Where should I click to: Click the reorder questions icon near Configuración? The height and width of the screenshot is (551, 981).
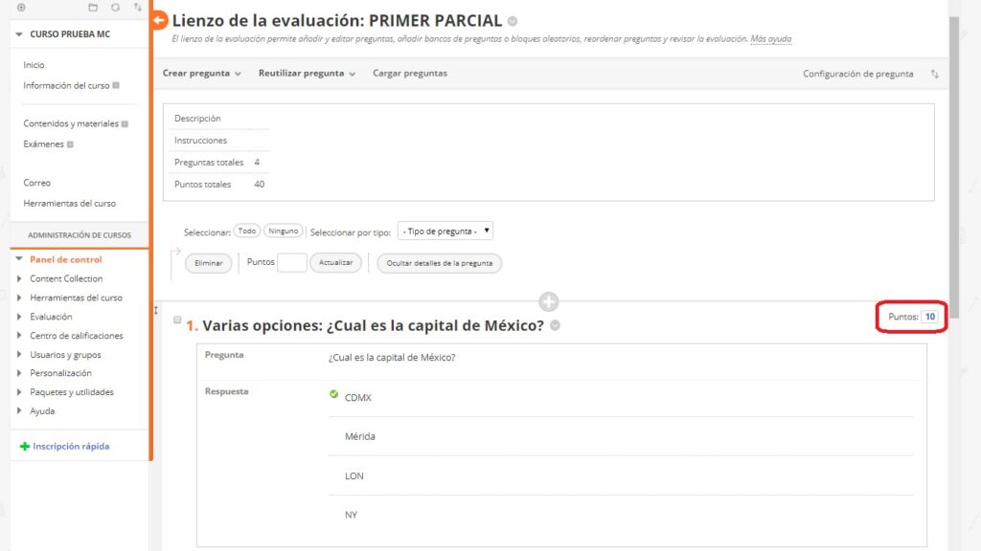[x=934, y=74]
